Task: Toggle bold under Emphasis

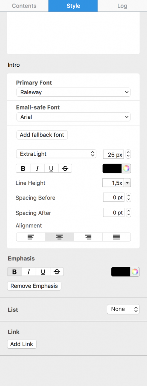Action: [x=15, y=272]
